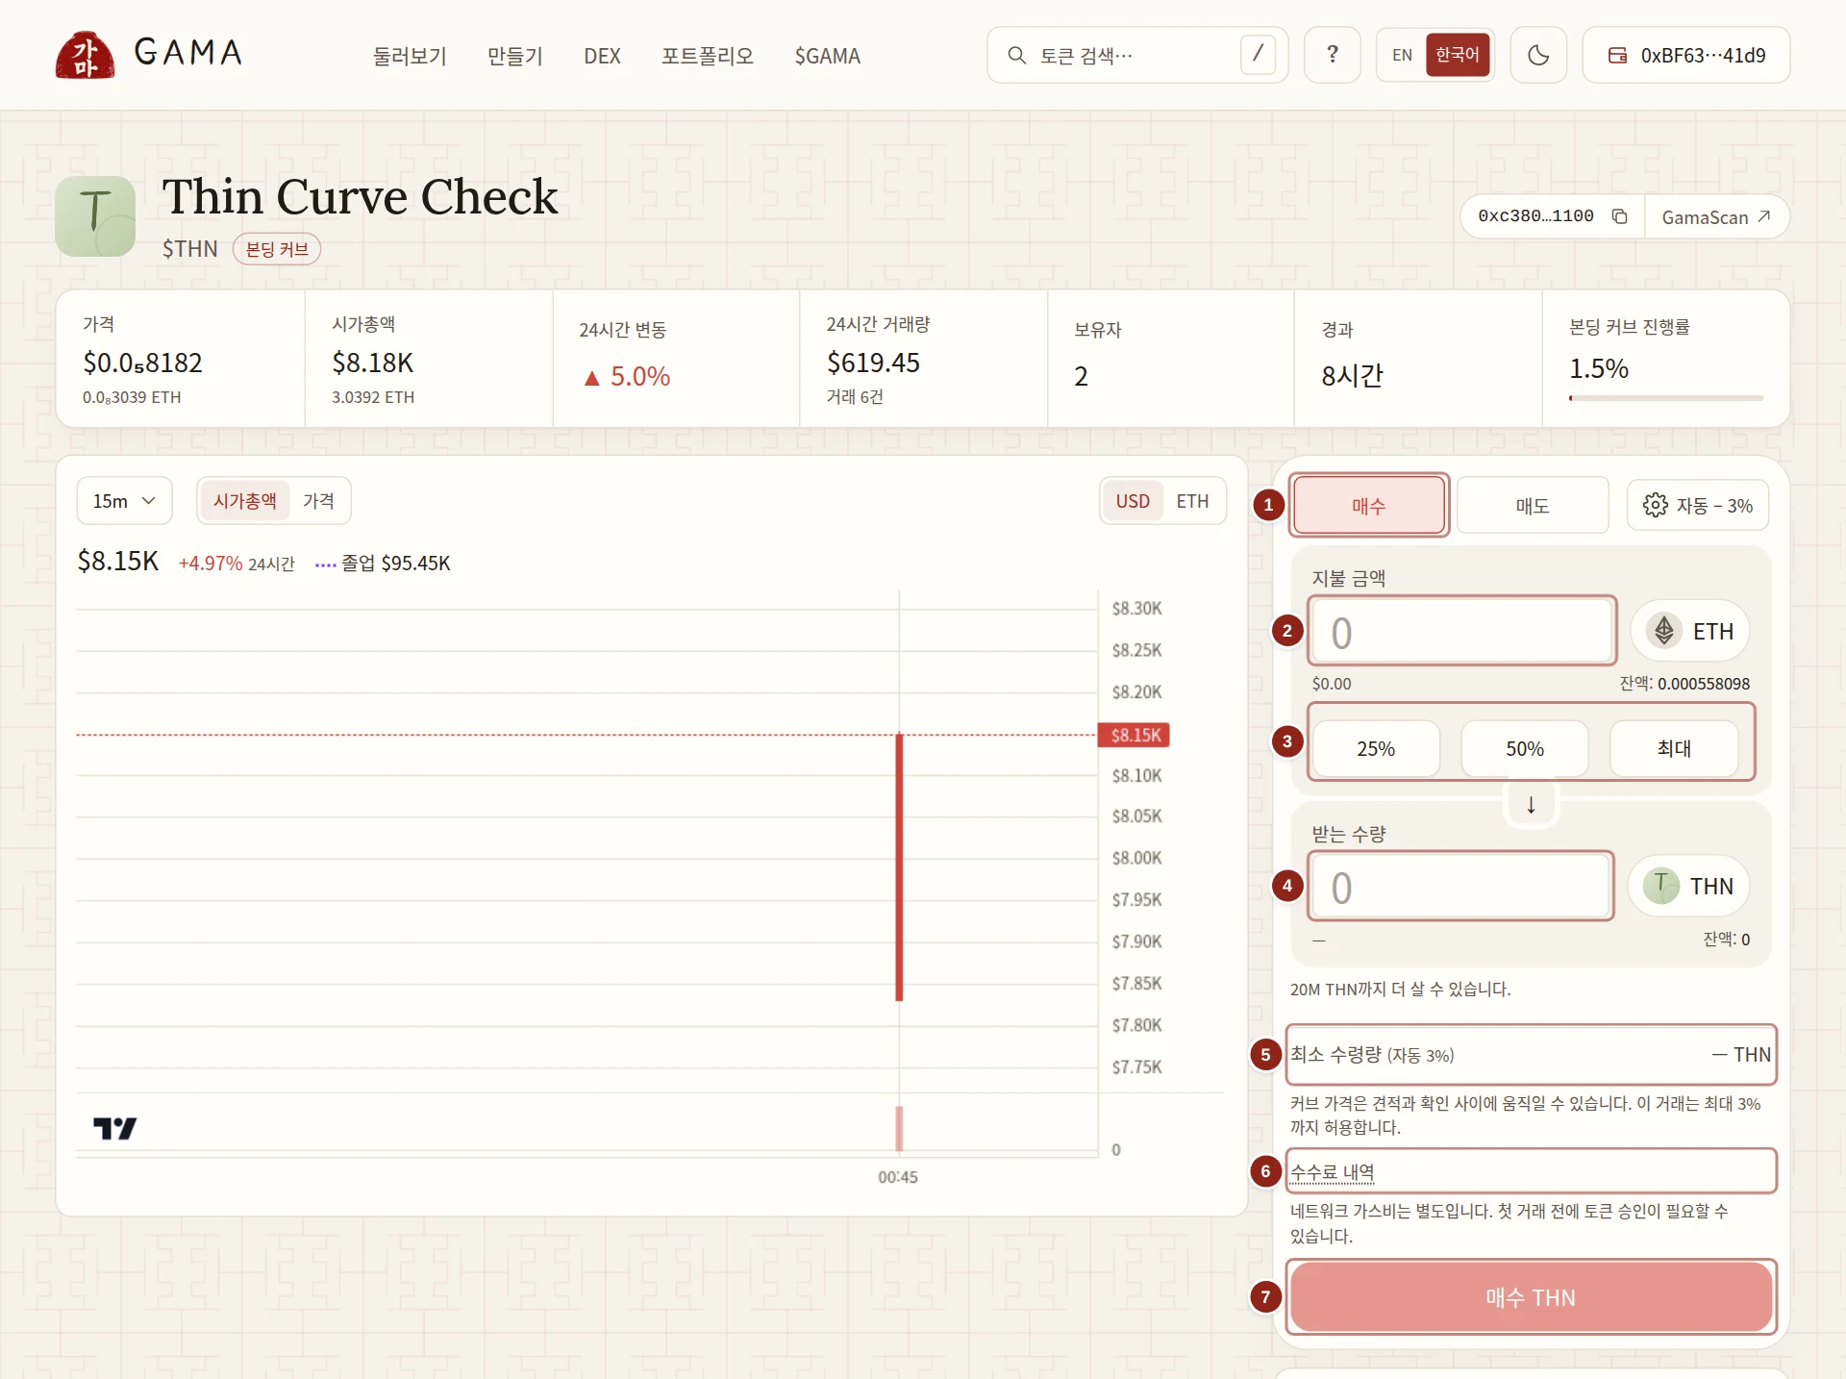This screenshot has height=1379, width=1846.
Task: Click the 최대 max amount button
Action: (x=1674, y=748)
